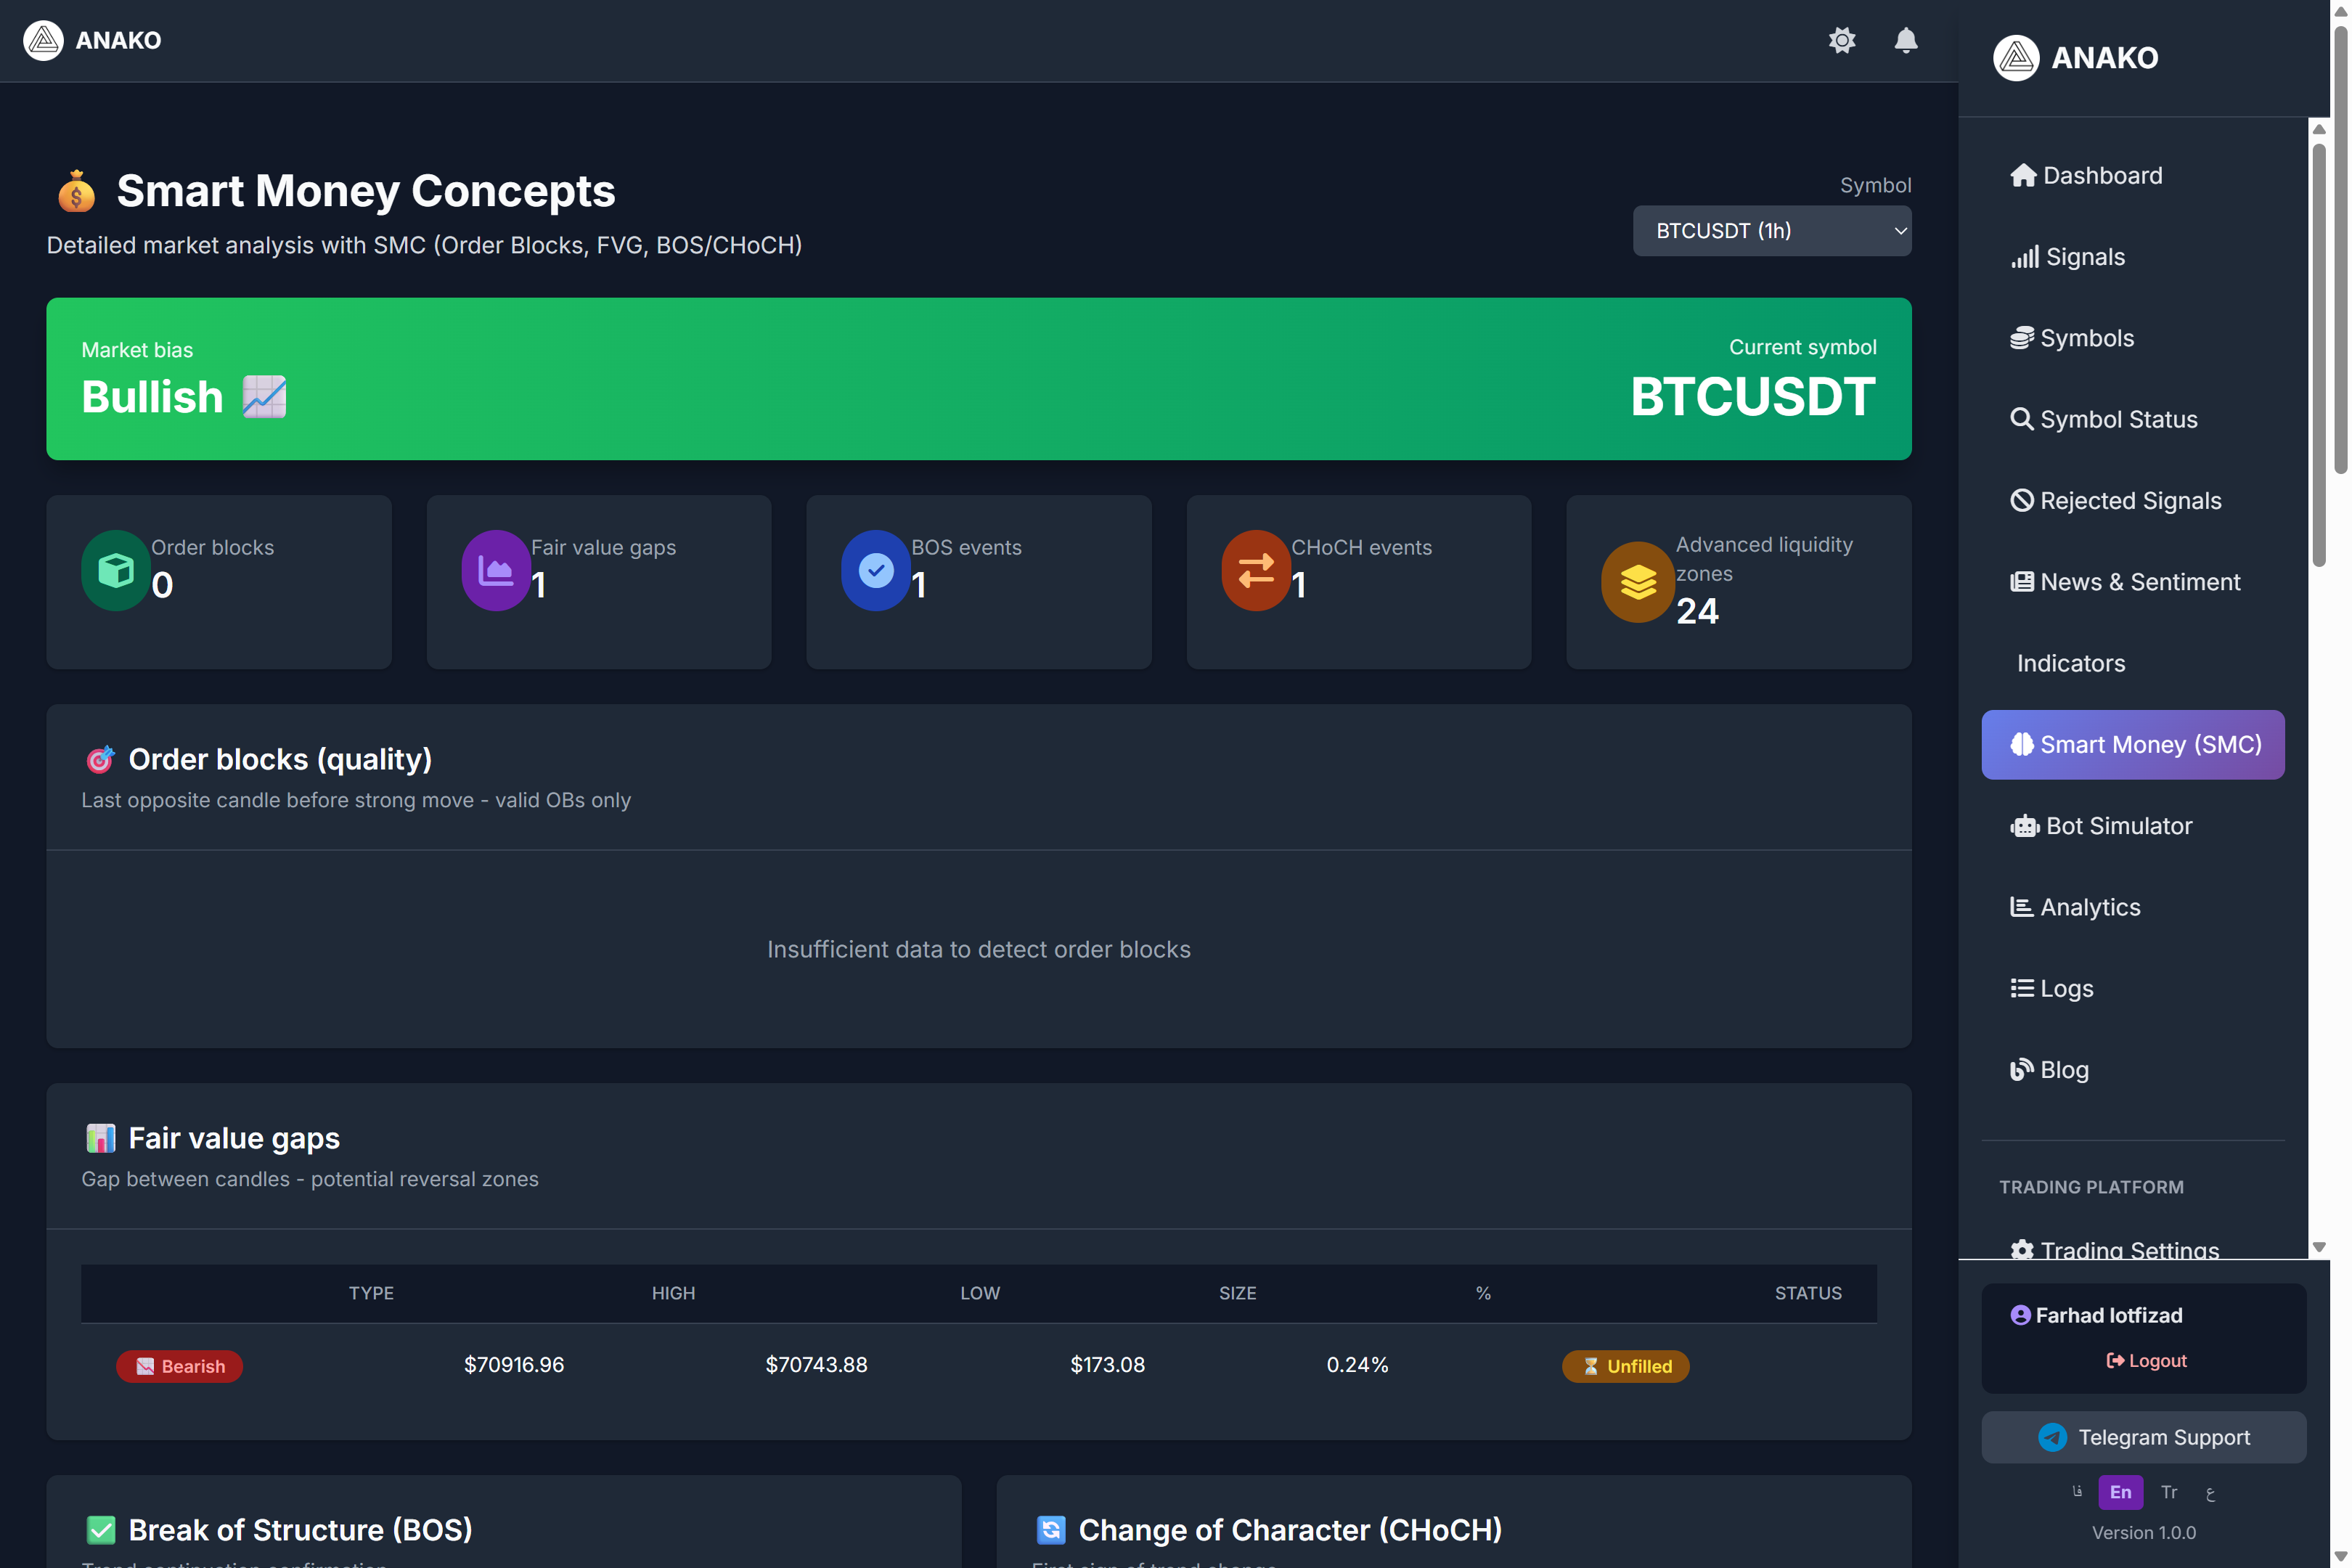Viewport: 2352px width, 1568px height.
Task: Click the Unfilled status badge
Action: coord(1625,1366)
